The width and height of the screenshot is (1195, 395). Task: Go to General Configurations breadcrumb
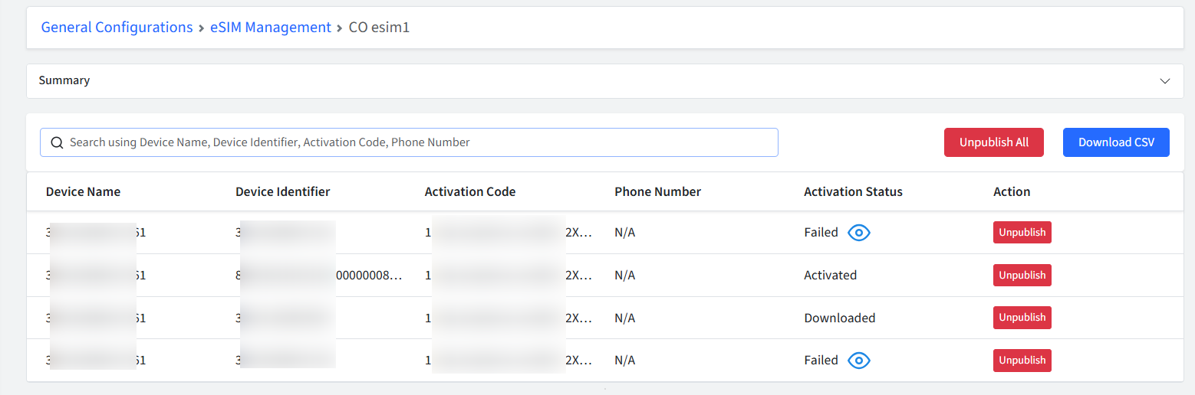(x=117, y=28)
